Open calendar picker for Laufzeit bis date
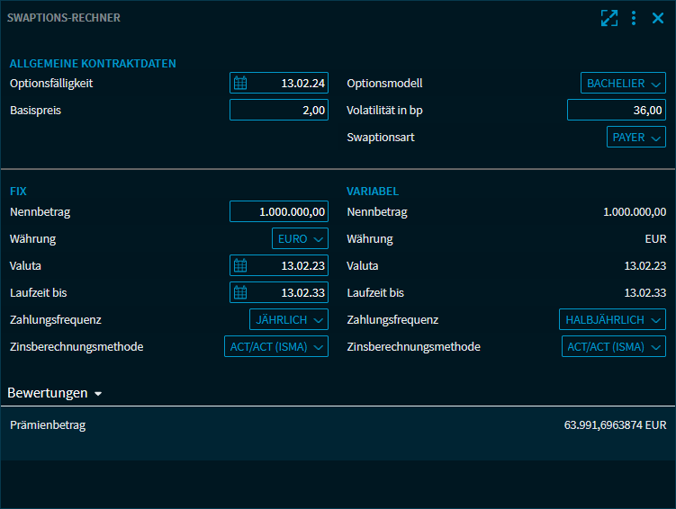 click(x=240, y=293)
